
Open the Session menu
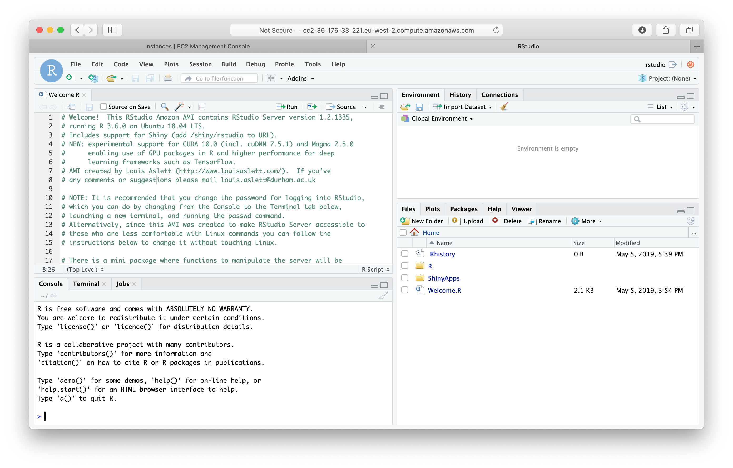200,64
